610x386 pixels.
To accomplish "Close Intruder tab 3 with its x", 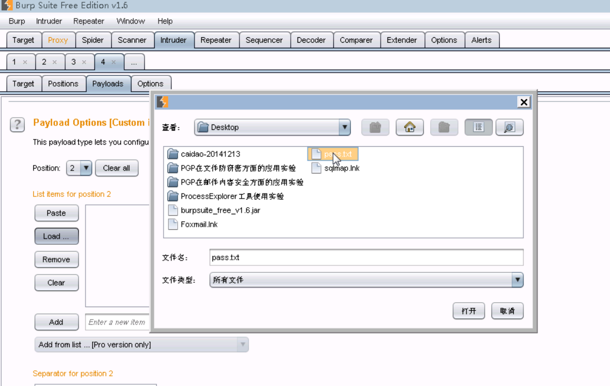I will [x=84, y=62].
